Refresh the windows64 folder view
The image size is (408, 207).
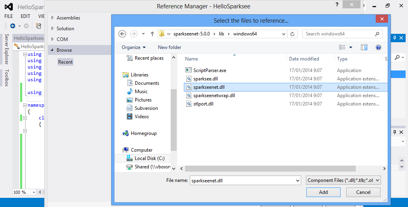pyautogui.click(x=292, y=34)
